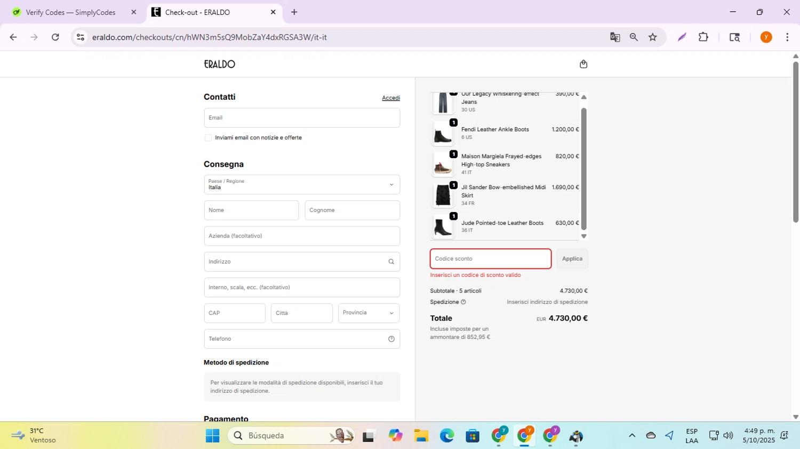Click the Jil Sander Midi Skirt thumbnail
Viewport: 800px width, 449px height.
443,195
